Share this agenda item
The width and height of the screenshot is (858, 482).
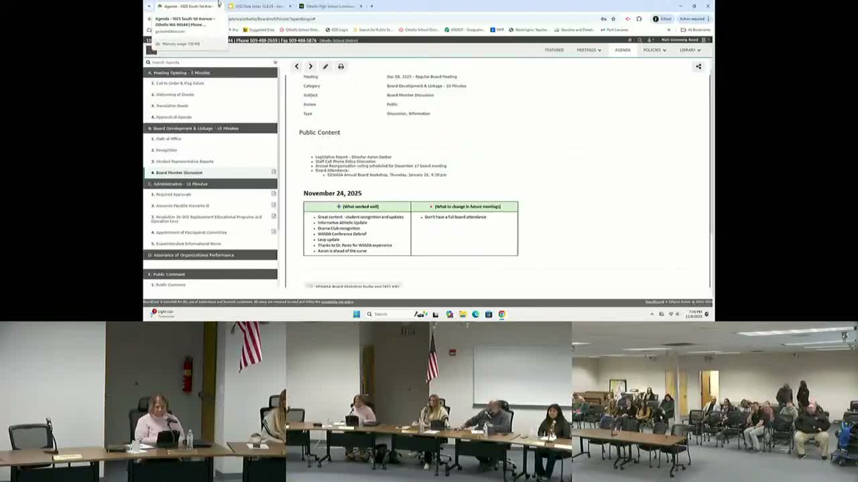coord(698,66)
